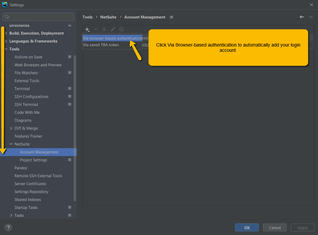
Task: Select Project Settings under NetSuite
Action: coord(33,160)
